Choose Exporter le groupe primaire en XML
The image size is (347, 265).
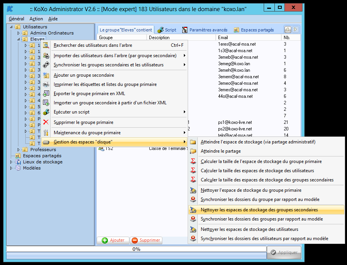click(114, 94)
